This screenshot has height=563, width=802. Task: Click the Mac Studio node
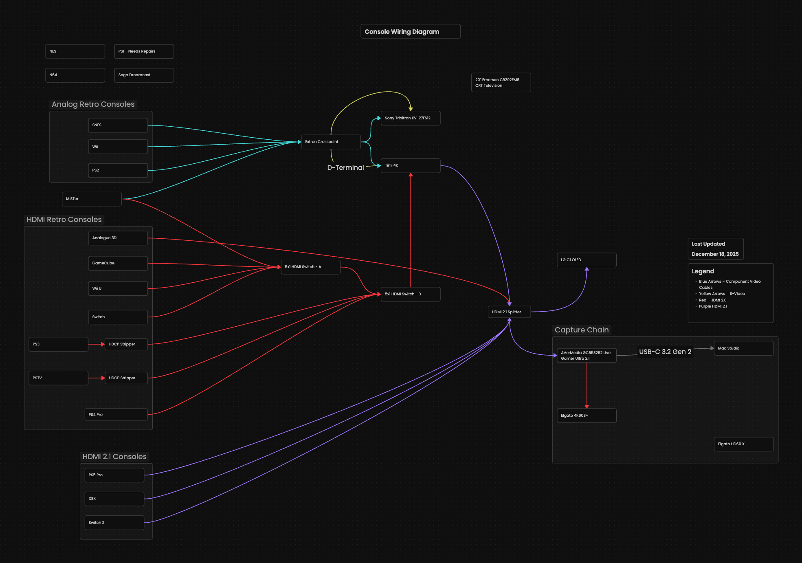tap(743, 348)
